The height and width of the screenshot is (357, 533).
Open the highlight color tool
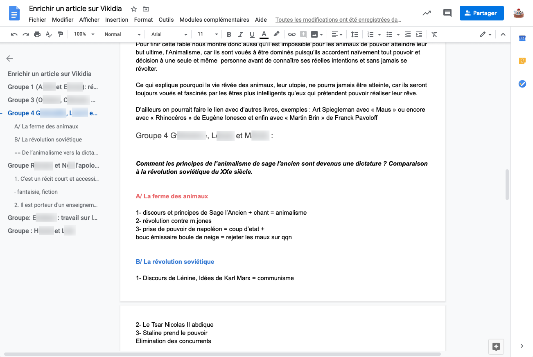pos(276,34)
